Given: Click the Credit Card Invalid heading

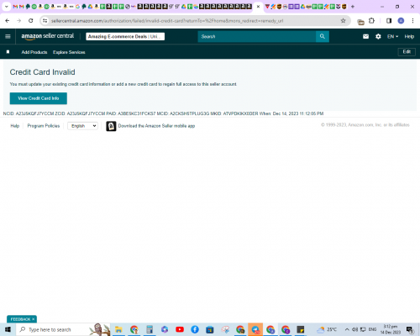Looking at the screenshot, I should (43, 72).
